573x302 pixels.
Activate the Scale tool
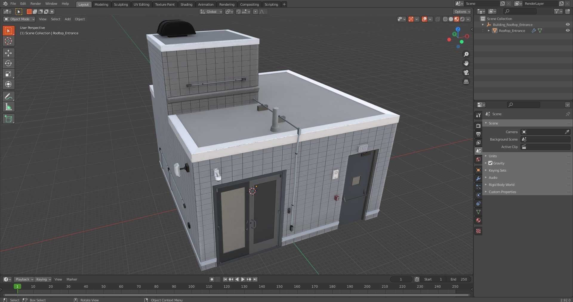(x=8, y=74)
